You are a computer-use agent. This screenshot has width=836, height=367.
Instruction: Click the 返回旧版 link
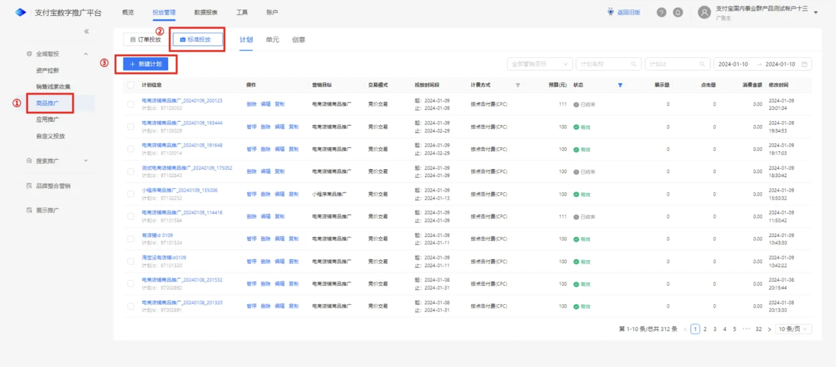point(629,12)
